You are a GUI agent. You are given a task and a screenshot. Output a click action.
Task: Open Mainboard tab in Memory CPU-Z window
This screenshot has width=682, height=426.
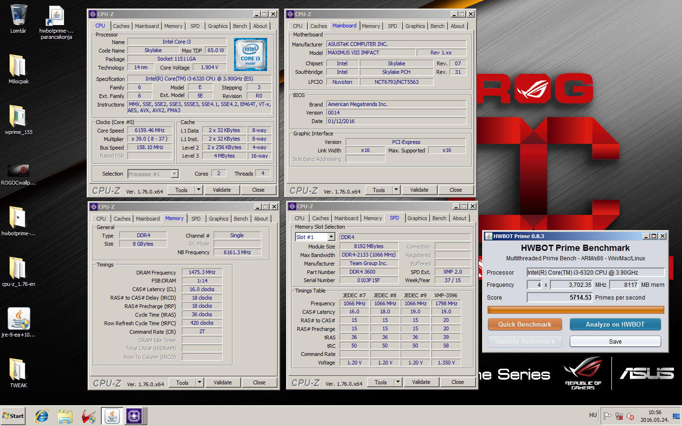pos(148,219)
